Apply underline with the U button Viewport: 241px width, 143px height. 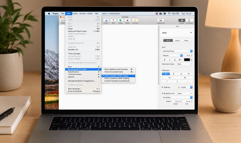[175, 60]
